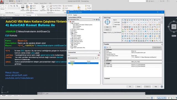The width and height of the screenshot is (177, 100).
Task: Select the Eksen Çiz command row
Action: [83, 63]
